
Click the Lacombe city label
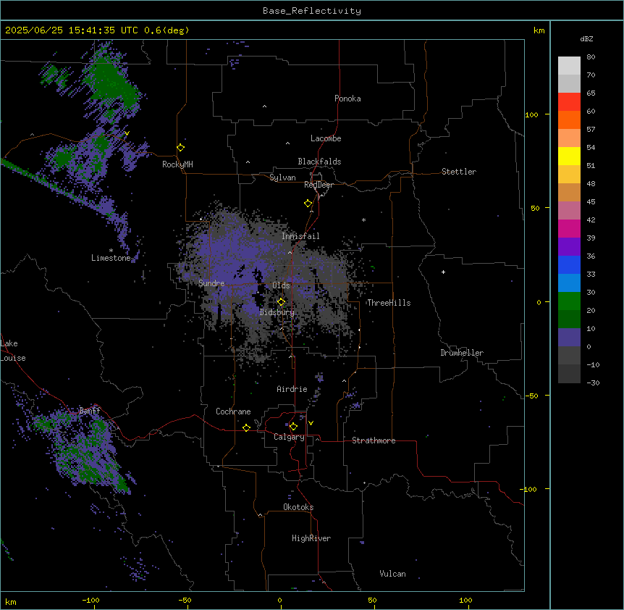click(326, 138)
